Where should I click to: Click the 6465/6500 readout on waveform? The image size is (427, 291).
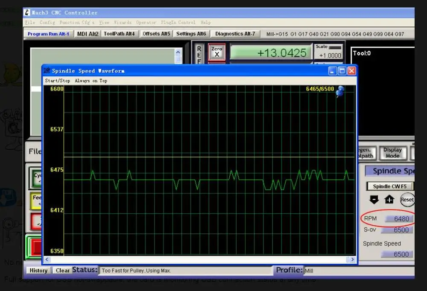tap(320, 89)
